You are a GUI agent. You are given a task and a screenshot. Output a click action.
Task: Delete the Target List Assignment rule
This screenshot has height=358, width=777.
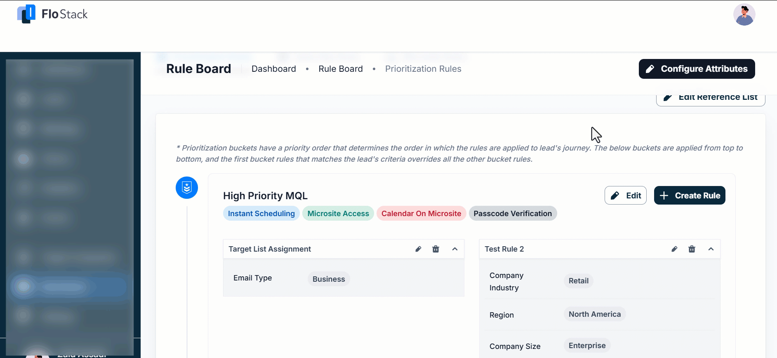coord(436,249)
